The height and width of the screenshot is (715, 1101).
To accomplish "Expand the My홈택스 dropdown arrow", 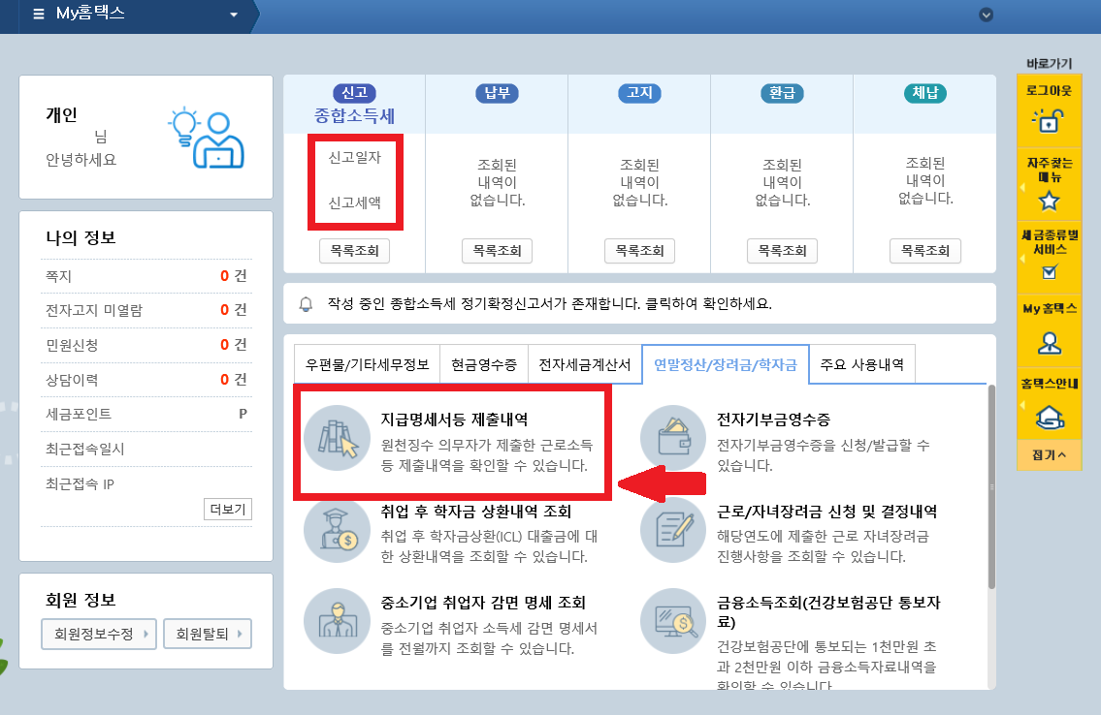I will click(234, 15).
